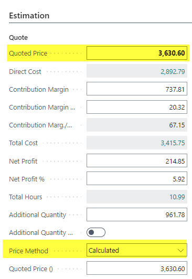
Task: Click the Quote group label
Action: (18, 38)
